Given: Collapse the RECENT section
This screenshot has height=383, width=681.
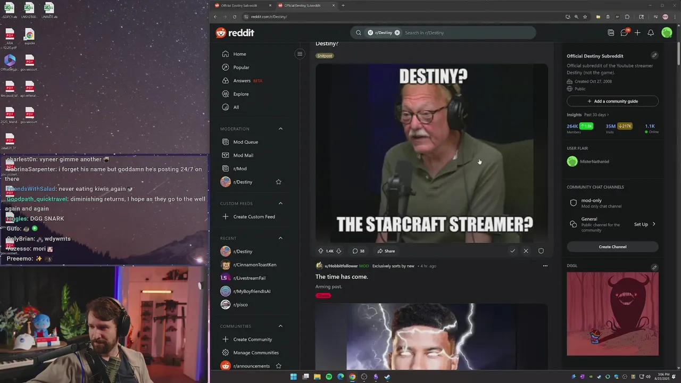Looking at the screenshot, I should [x=280, y=238].
